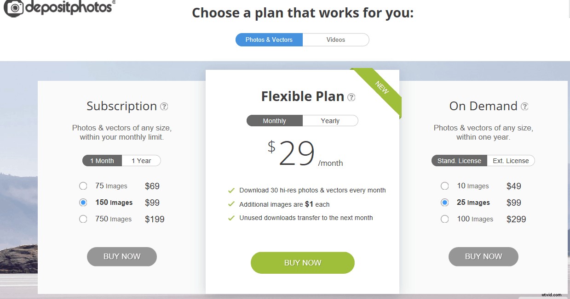Select Monthly billing for Flexible Plan
Viewport: 570px width, 299px height.
click(x=275, y=121)
